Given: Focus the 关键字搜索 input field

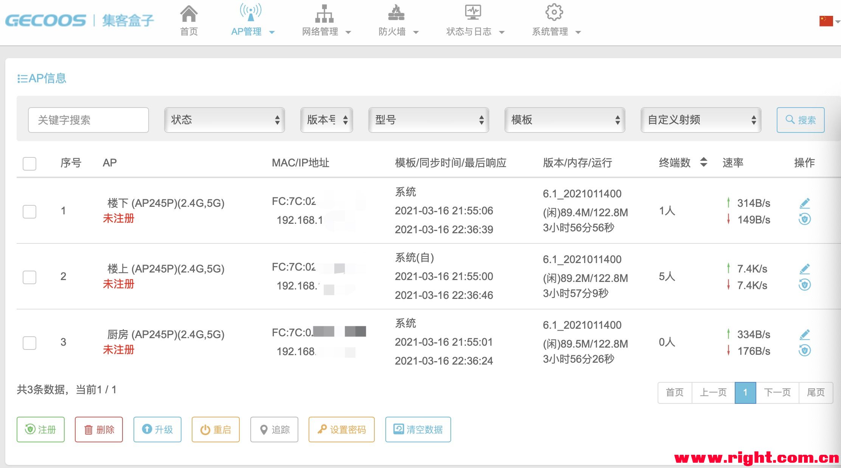Looking at the screenshot, I should [x=88, y=120].
